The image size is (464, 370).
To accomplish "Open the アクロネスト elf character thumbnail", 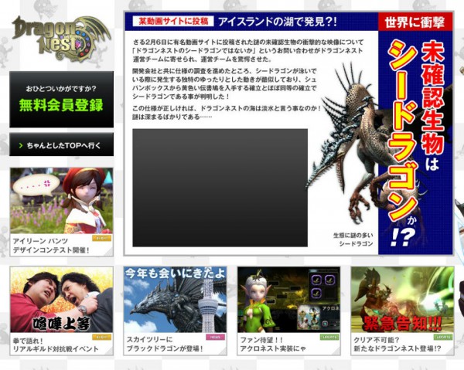I will pos(288,300).
